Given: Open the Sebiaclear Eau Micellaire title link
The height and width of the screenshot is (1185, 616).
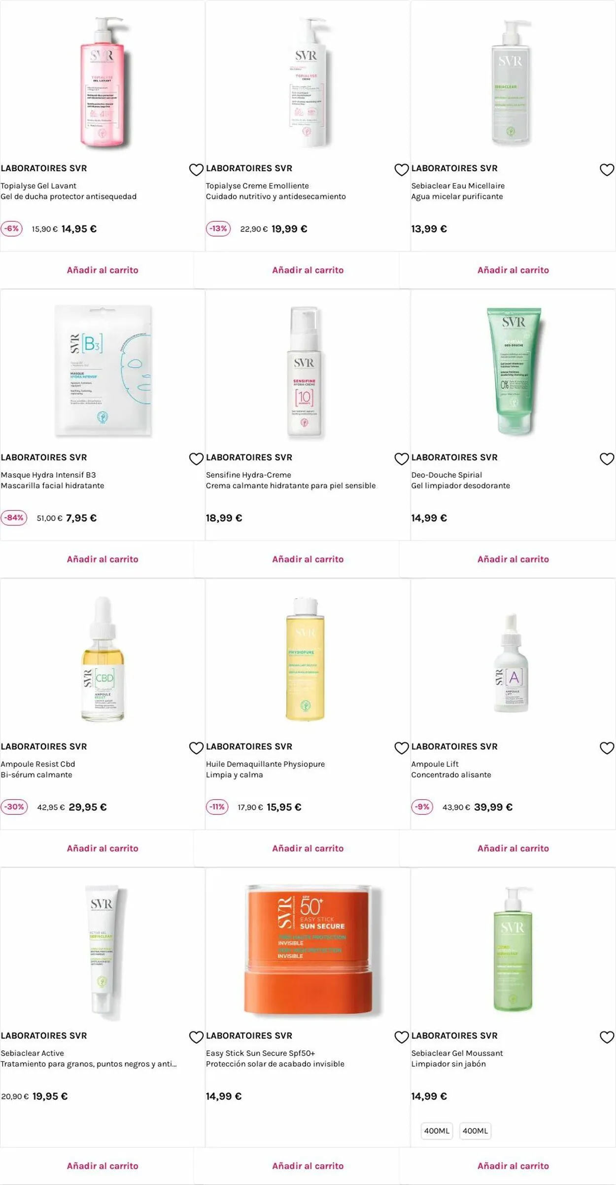Looking at the screenshot, I should coord(458,185).
